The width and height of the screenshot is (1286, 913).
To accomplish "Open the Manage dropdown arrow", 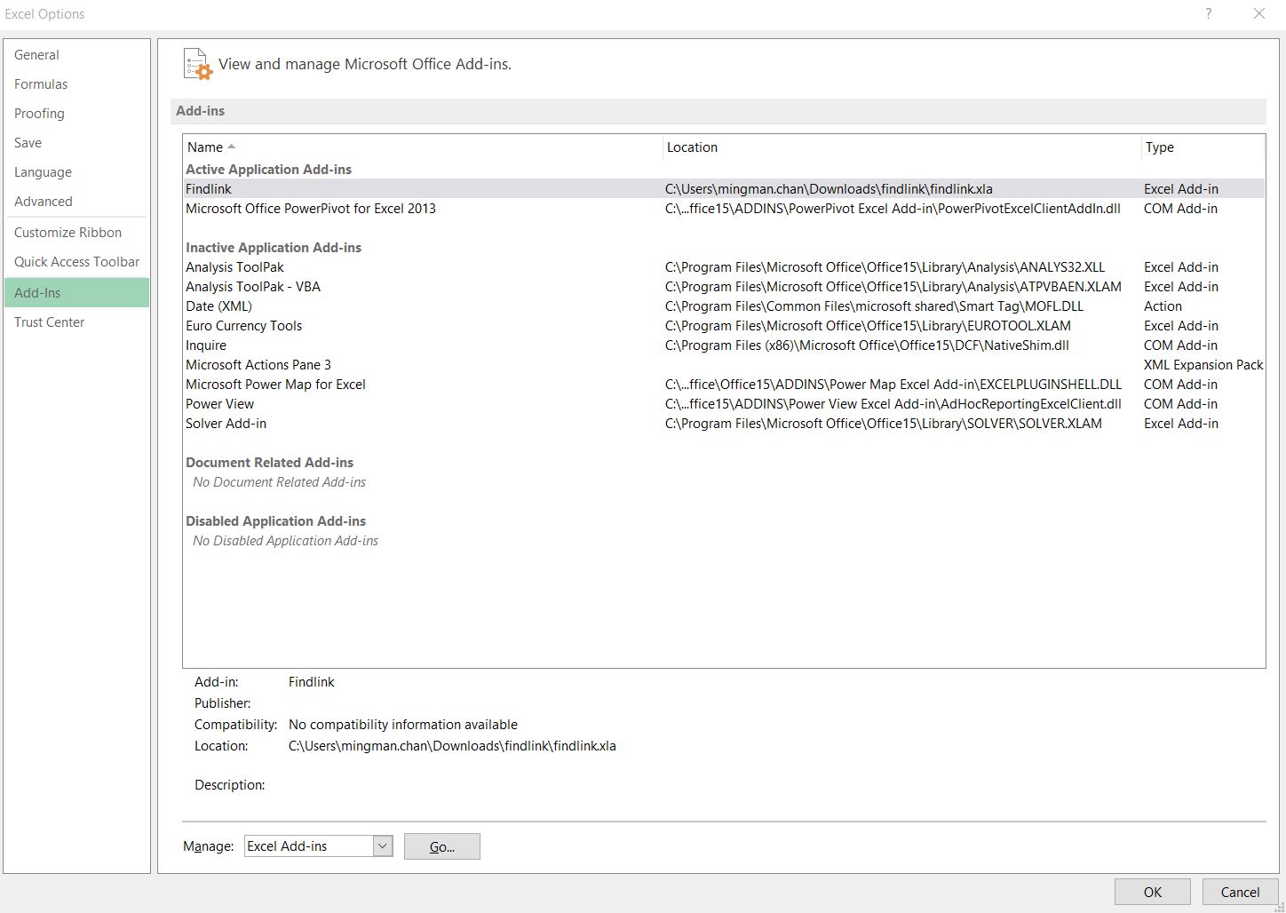I will pyautogui.click(x=383, y=846).
